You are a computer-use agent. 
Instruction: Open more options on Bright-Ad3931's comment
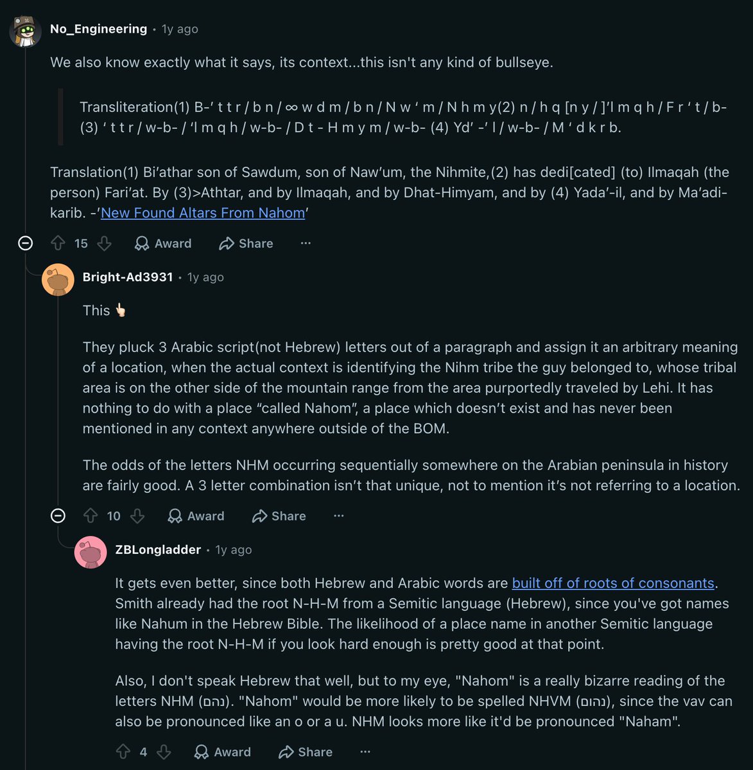(x=339, y=516)
